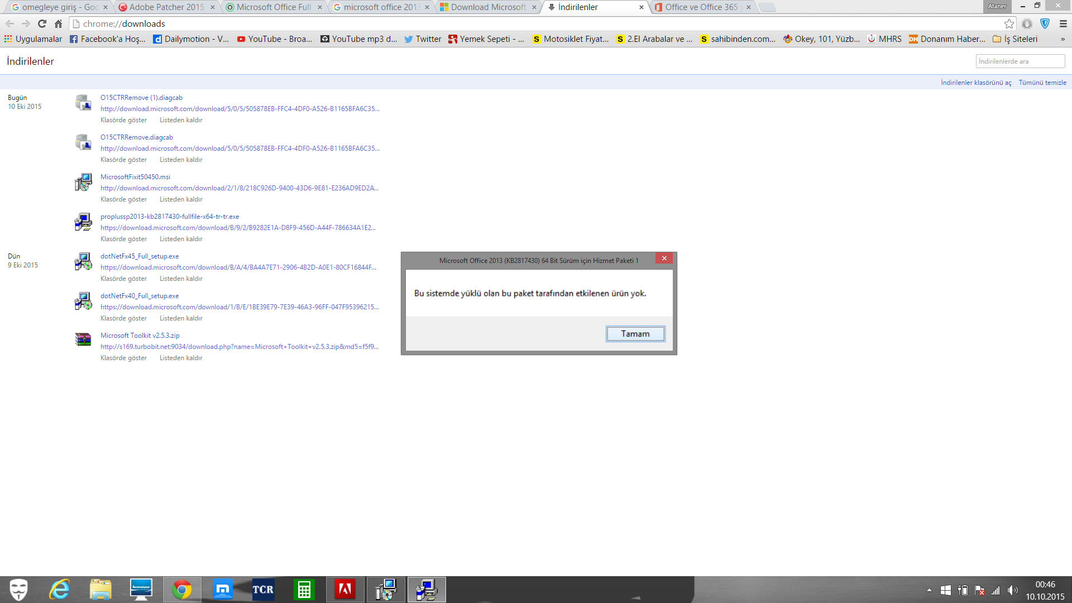The image size is (1072, 603).
Task: Open MicrosoftFixit50450.msi download link
Action: pyautogui.click(x=135, y=177)
